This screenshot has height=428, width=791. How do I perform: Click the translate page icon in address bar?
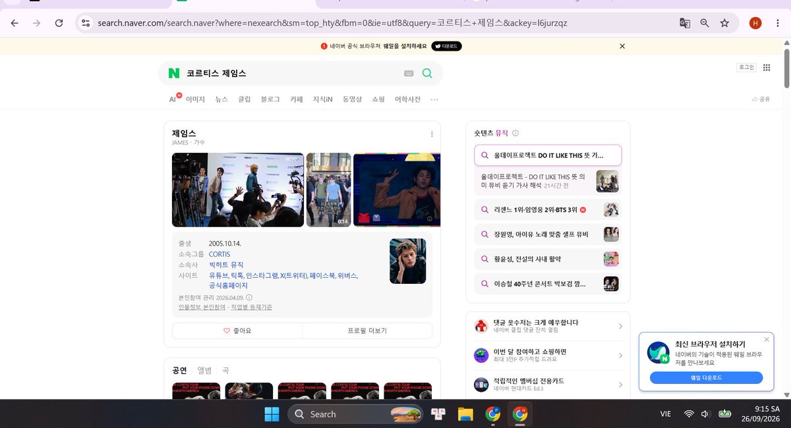click(685, 23)
